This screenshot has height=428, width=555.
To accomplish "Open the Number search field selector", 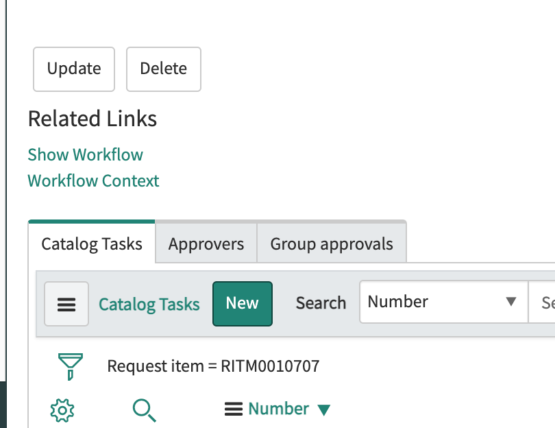I will [432, 302].
